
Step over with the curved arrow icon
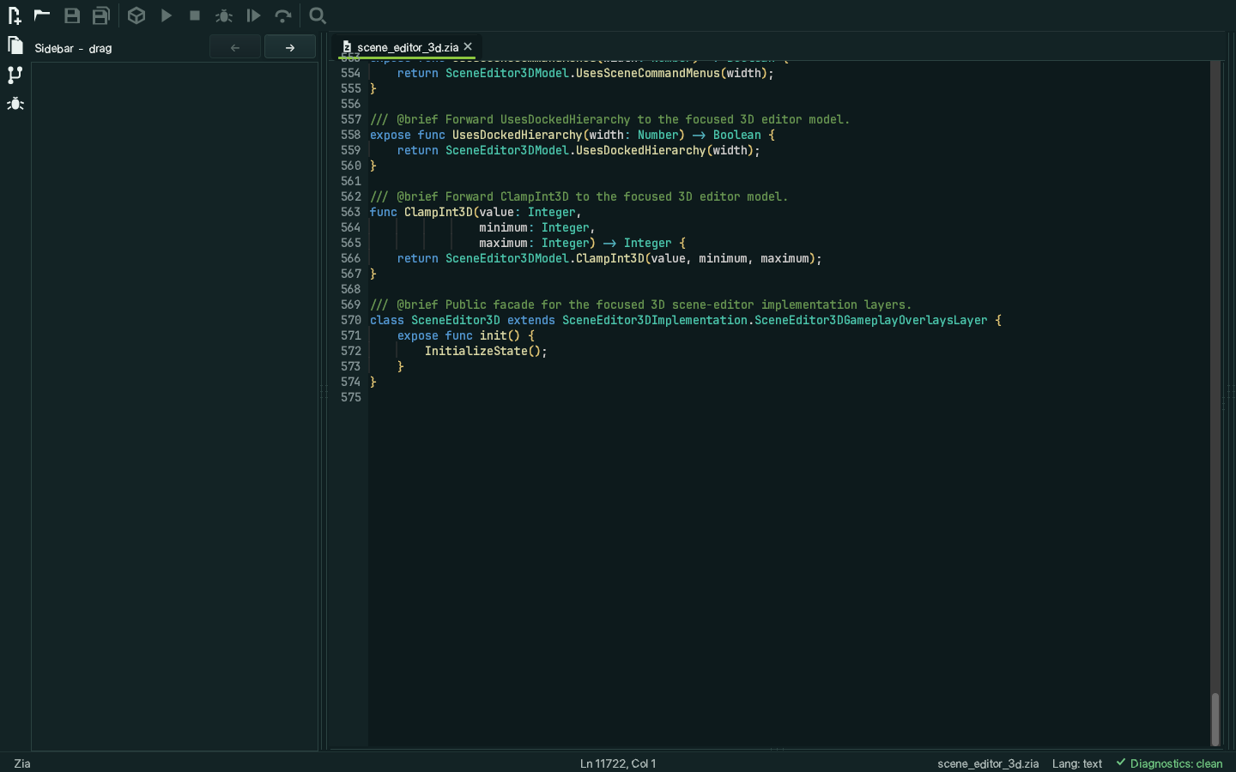[283, 15]
